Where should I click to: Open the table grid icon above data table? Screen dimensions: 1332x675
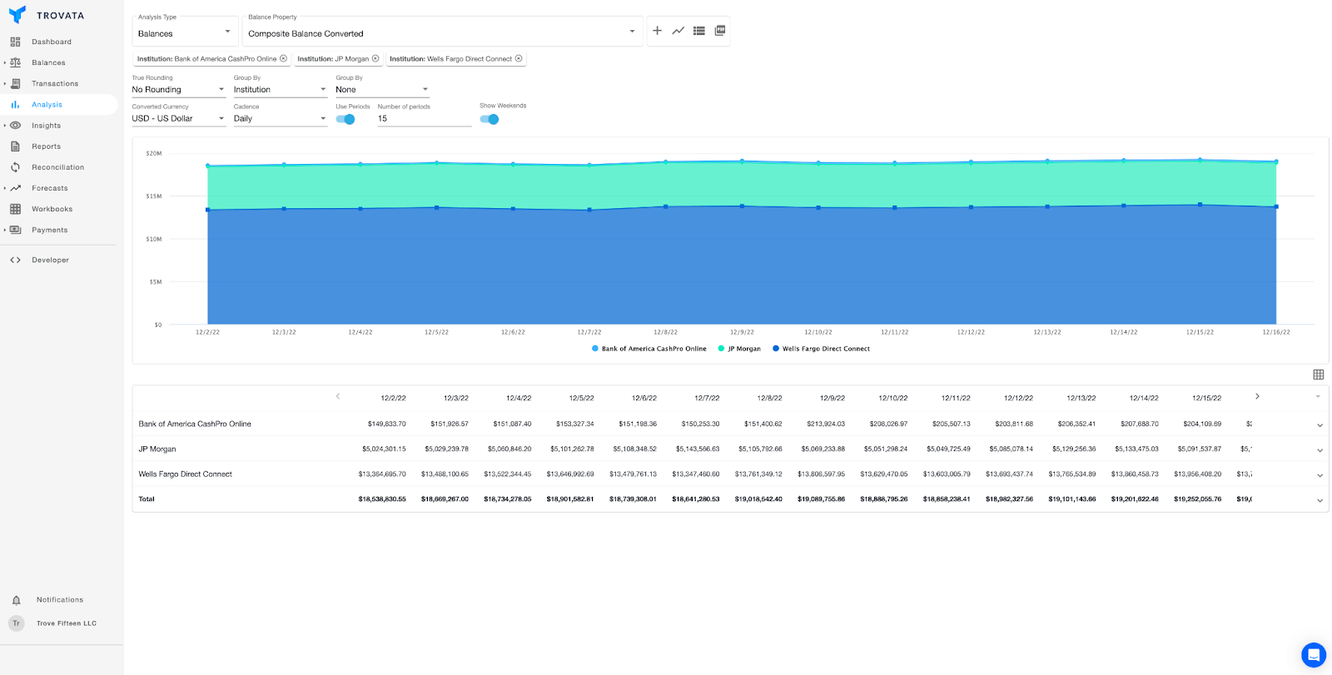[1318, 375]
